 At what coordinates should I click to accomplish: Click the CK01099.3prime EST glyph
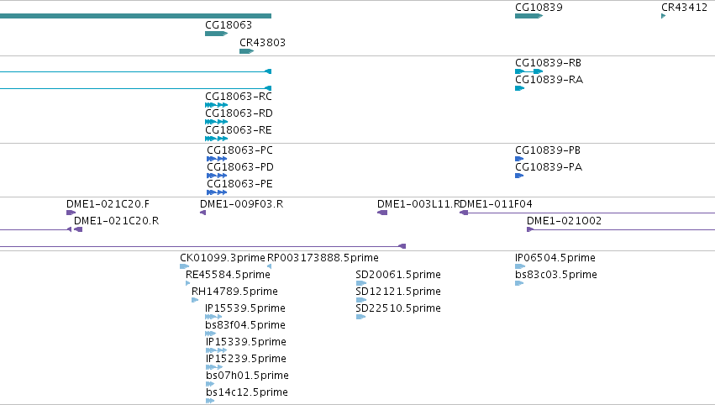click(x=184, y=266)
